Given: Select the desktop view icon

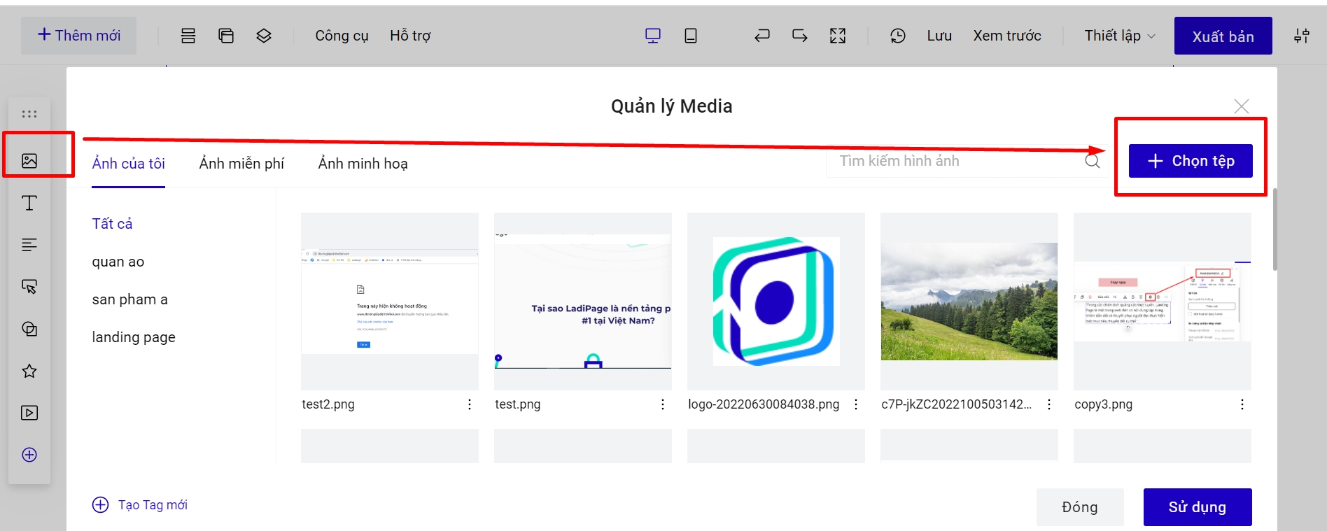Looking at the screenshot, I should tap(652, 36).
